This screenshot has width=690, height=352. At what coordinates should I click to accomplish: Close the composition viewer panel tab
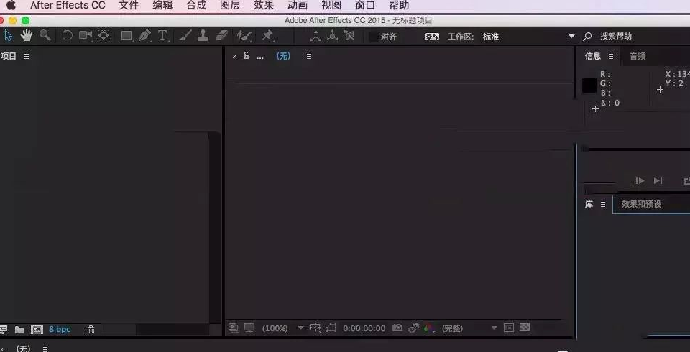point(234,56)
